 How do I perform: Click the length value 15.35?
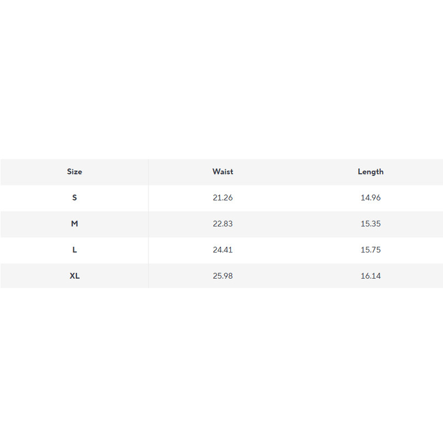pos(370,224)
